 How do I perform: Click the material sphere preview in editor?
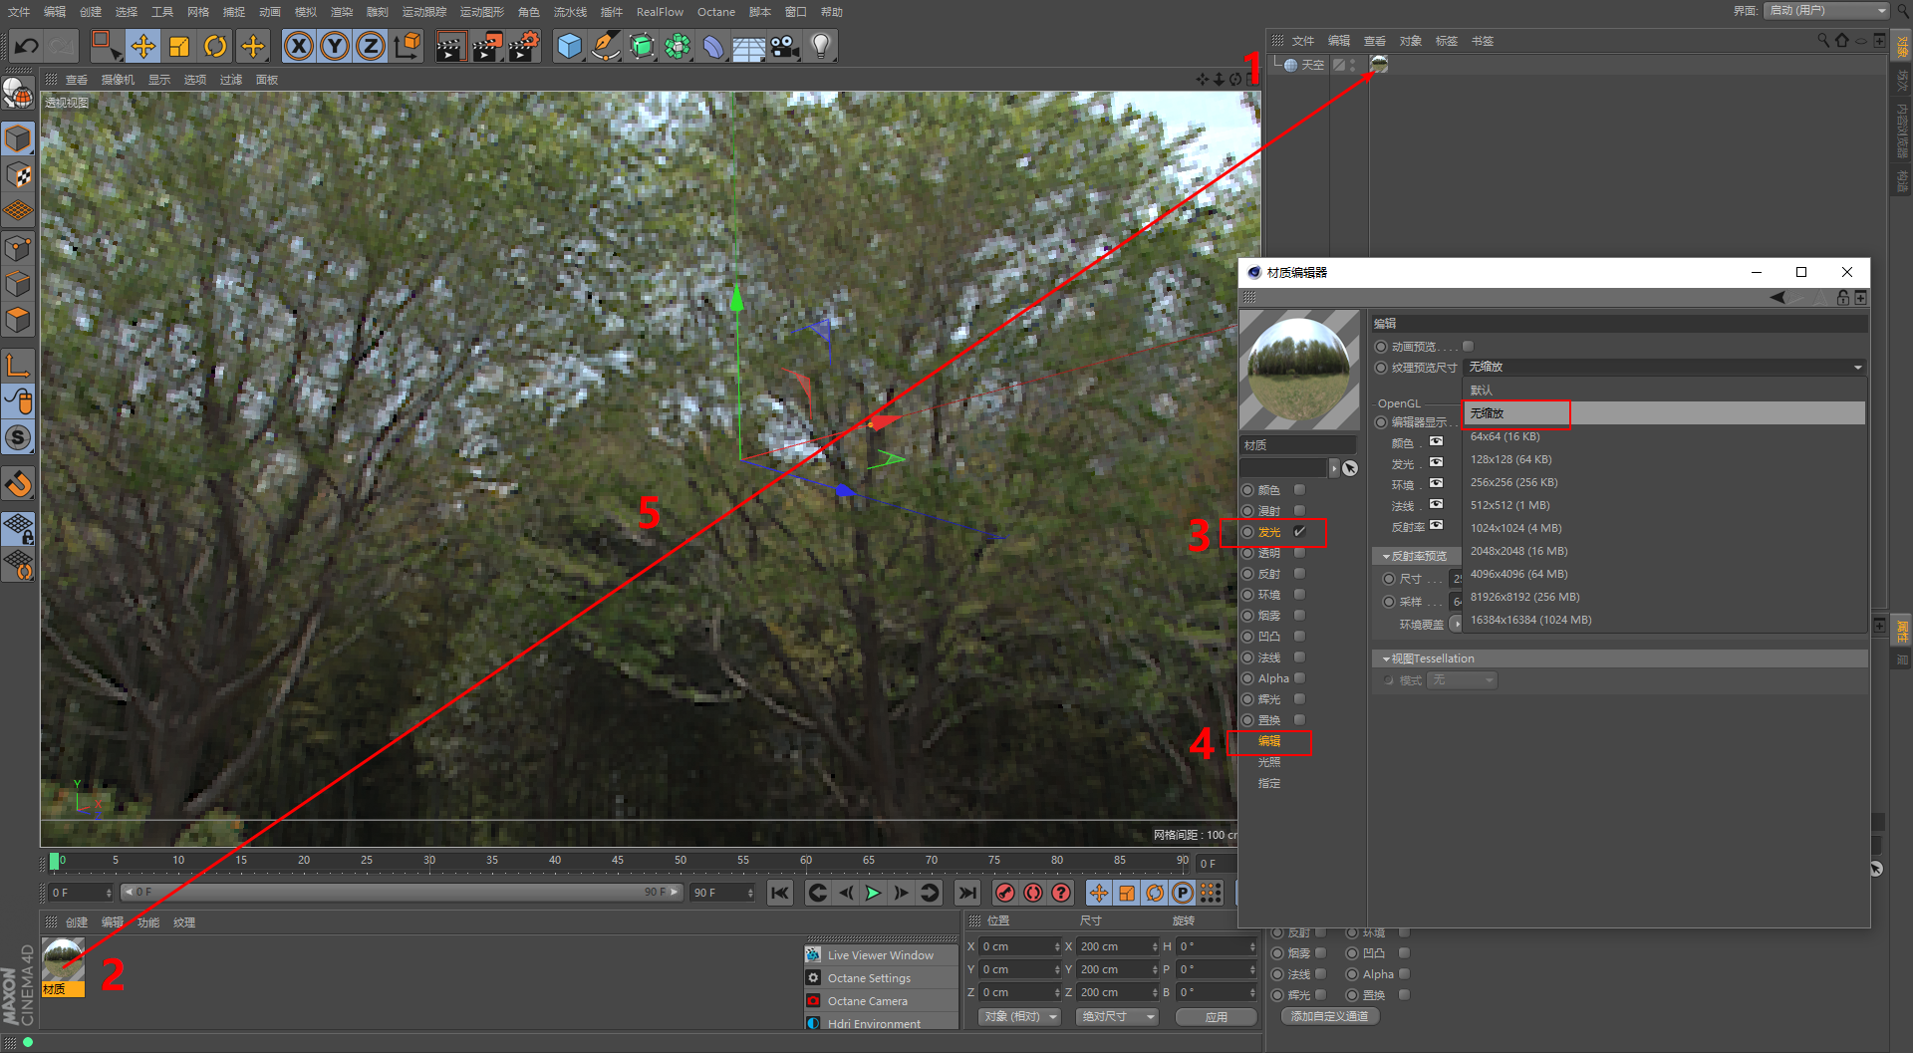tap(1299, 370)
